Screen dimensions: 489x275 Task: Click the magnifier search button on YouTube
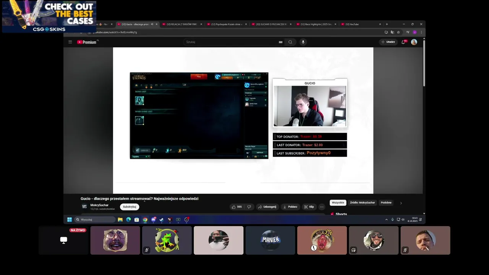290,42
